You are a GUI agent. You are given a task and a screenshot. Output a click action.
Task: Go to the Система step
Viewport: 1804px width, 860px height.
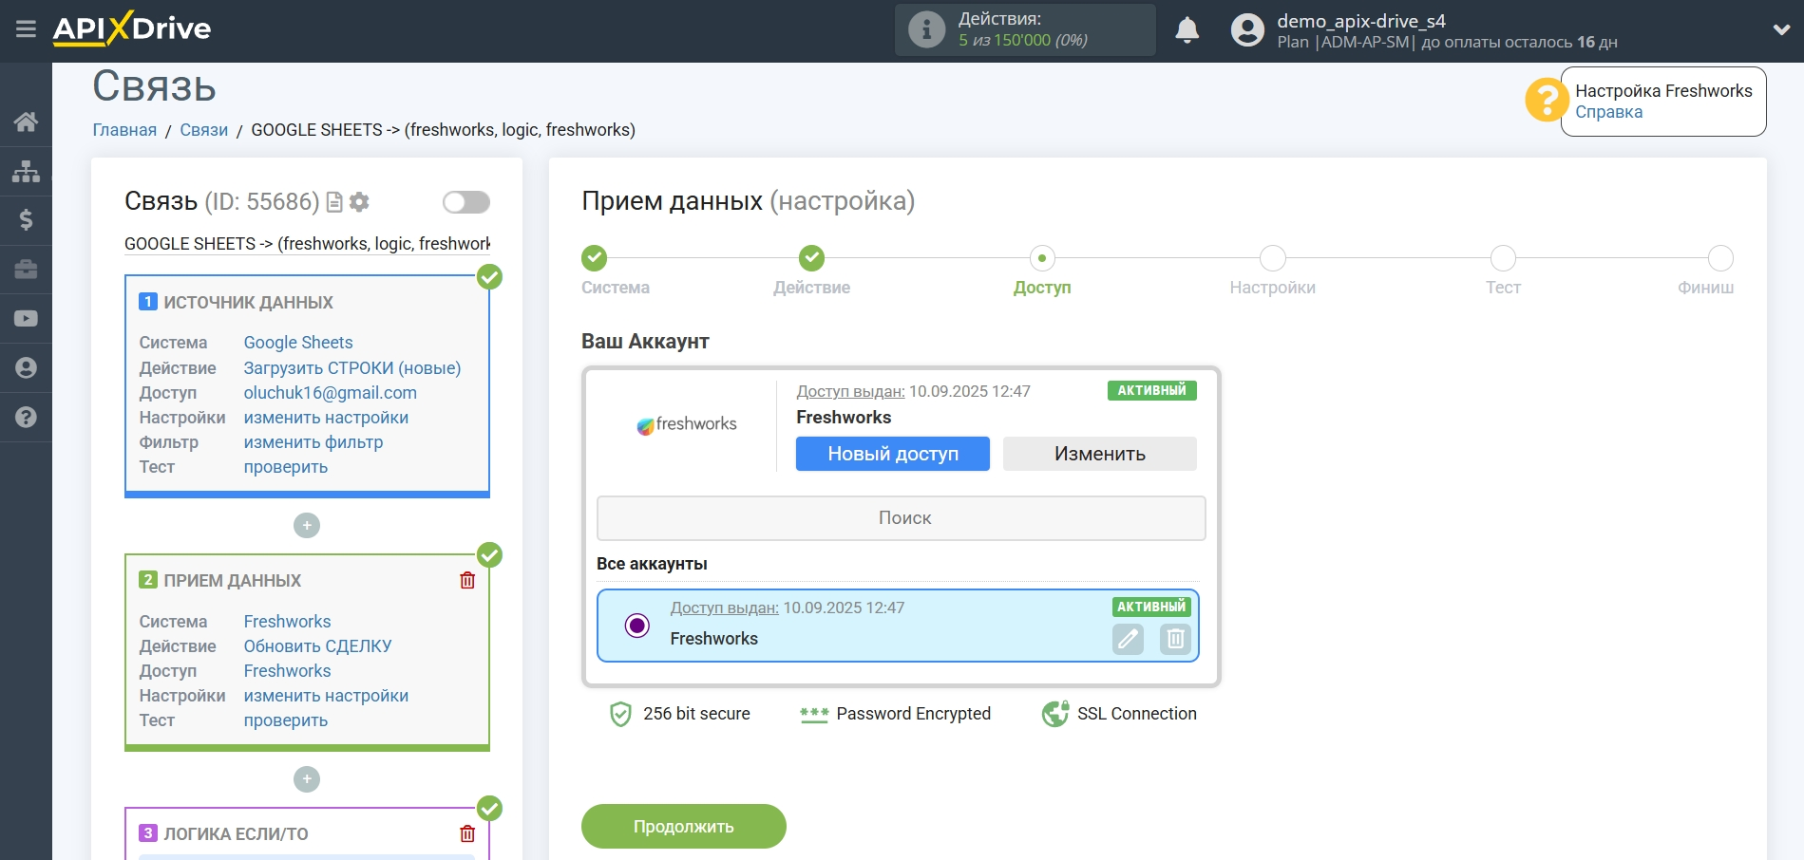point(594,258)
